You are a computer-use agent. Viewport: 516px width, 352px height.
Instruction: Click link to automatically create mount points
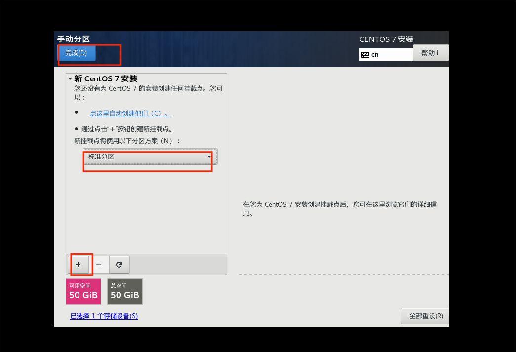(130, 113)
